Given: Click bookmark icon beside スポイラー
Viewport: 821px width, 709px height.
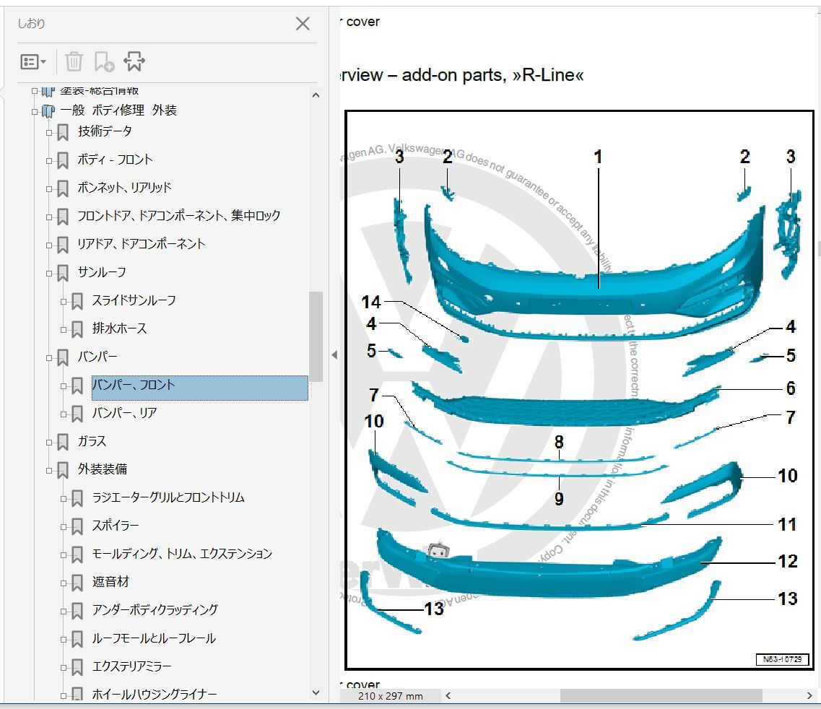Looking at the screenshot, I should (x=77, y=526).
